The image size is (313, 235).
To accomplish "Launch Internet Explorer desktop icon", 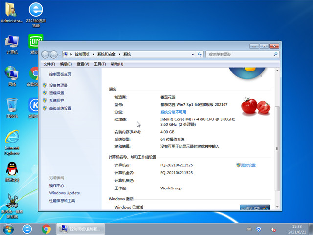I will click(x=12, y=142).
